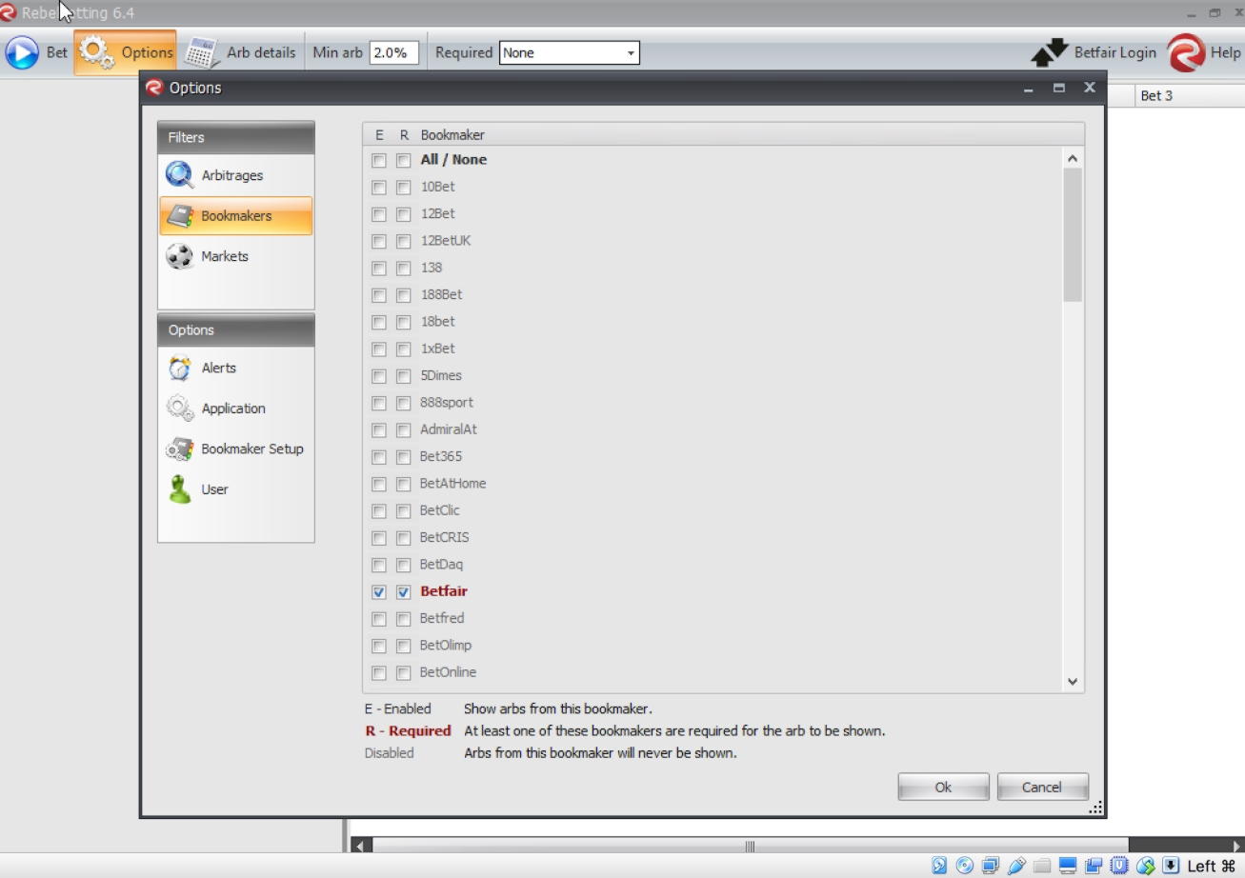
Task: Click the VirtualBox display monitor status icon
Action: click(1068, 866)
